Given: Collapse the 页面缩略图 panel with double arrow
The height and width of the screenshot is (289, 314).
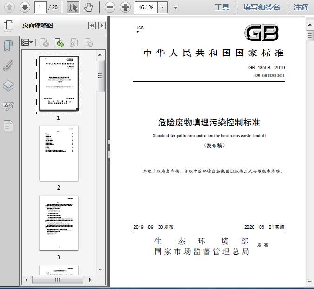Looking at the screenshot, I should 92,26.
